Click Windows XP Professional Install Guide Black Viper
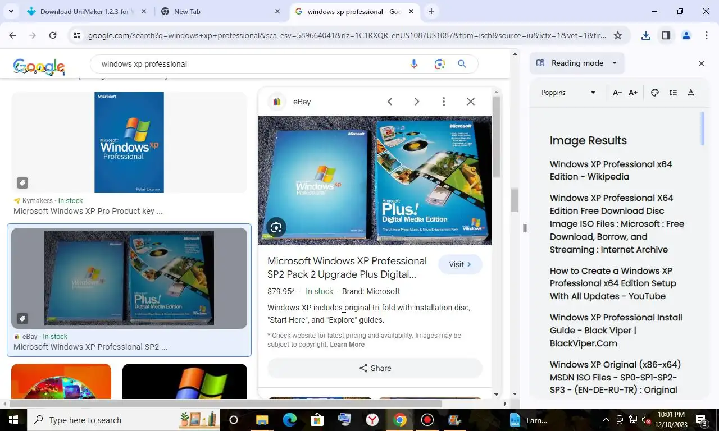This screenshot has height=431, width=719. pos(616,331)
